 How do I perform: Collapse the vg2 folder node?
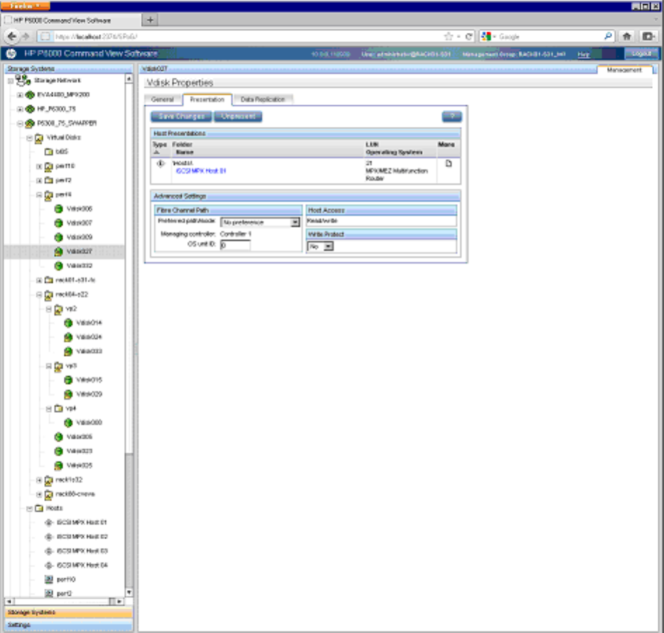[x=48, y=309]
